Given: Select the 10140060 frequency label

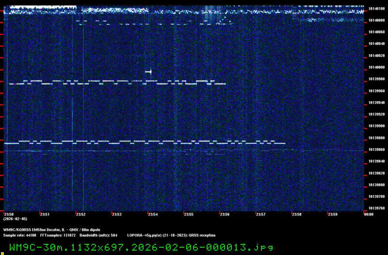Looking at the screenshot, I should tap(376, 32).
